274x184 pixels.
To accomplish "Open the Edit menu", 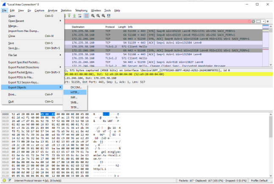I will 12,11.
